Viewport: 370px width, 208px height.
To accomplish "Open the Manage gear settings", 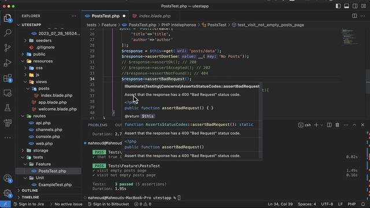I will tap(8, 193).
